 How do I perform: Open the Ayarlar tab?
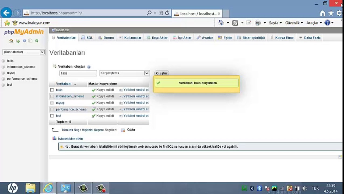205,38
